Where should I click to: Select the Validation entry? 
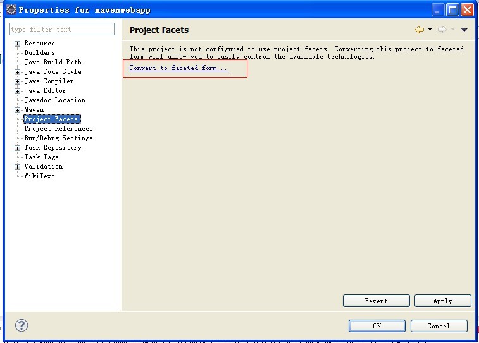tap(44, 166)
